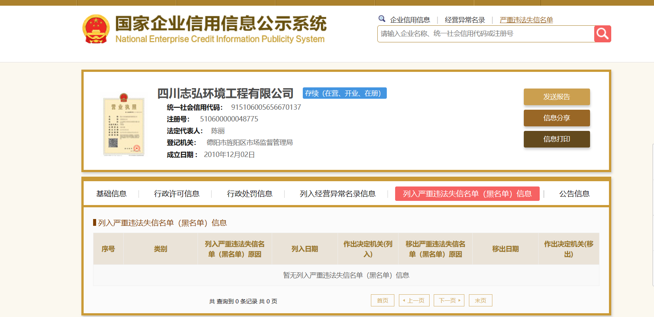
Task: Click the 上一页 previous page button
Action: coord(414,300)
